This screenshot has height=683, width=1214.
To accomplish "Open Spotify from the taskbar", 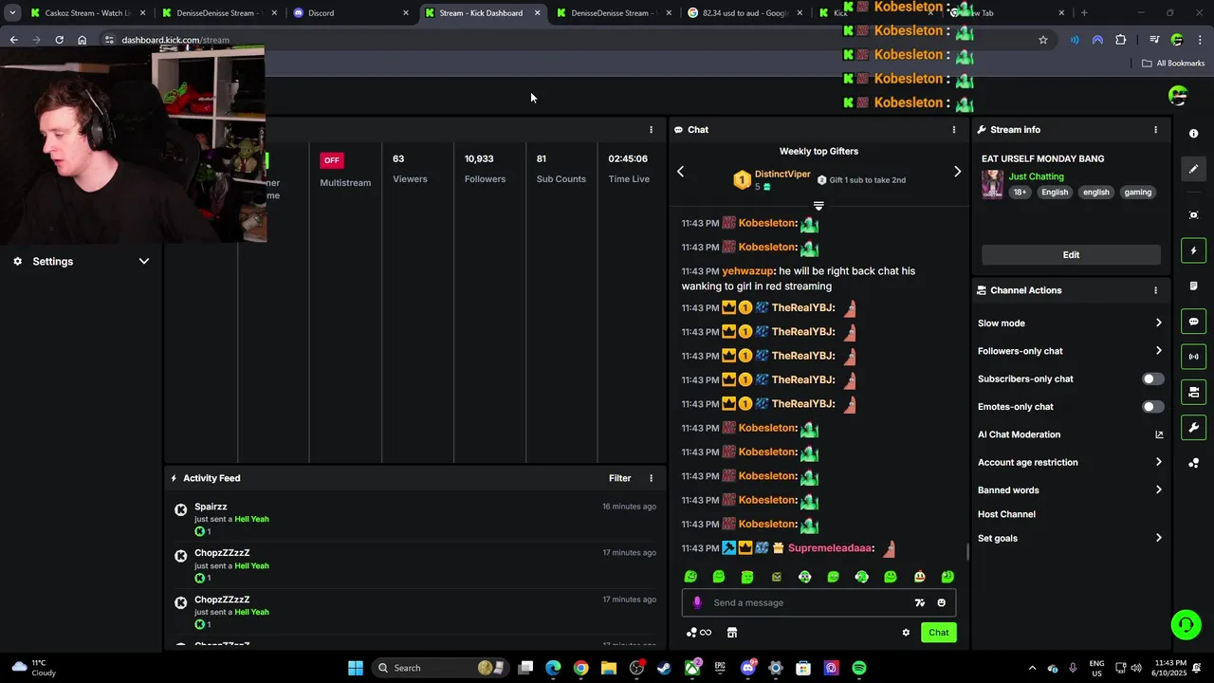I will [859, 668].
